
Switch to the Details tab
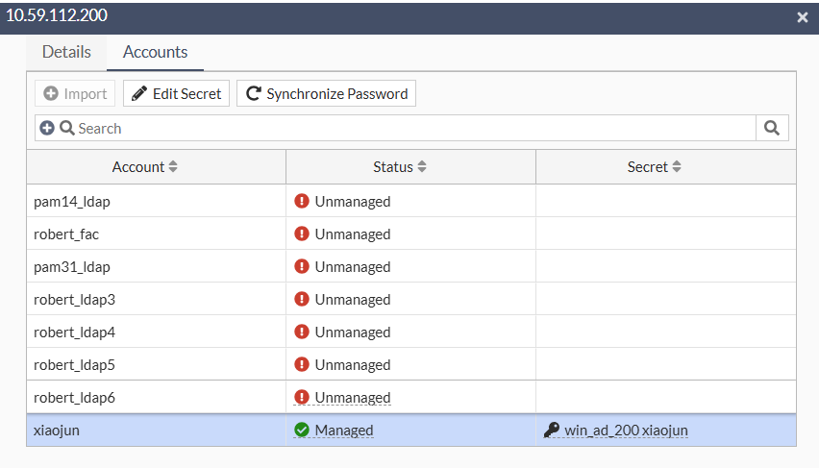coord(66,52)
